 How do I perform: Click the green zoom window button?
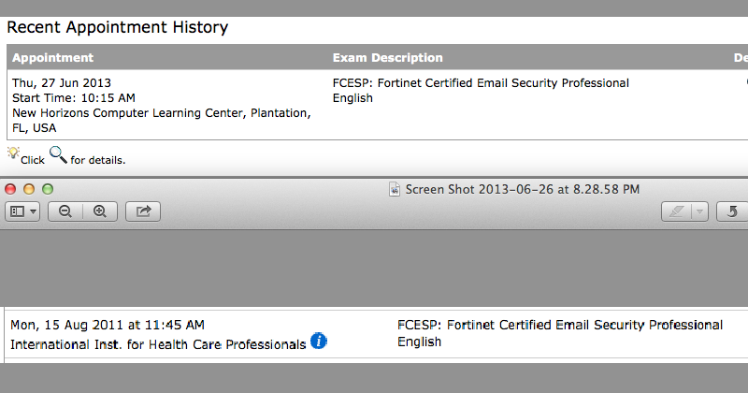click(x=48, y=189)
